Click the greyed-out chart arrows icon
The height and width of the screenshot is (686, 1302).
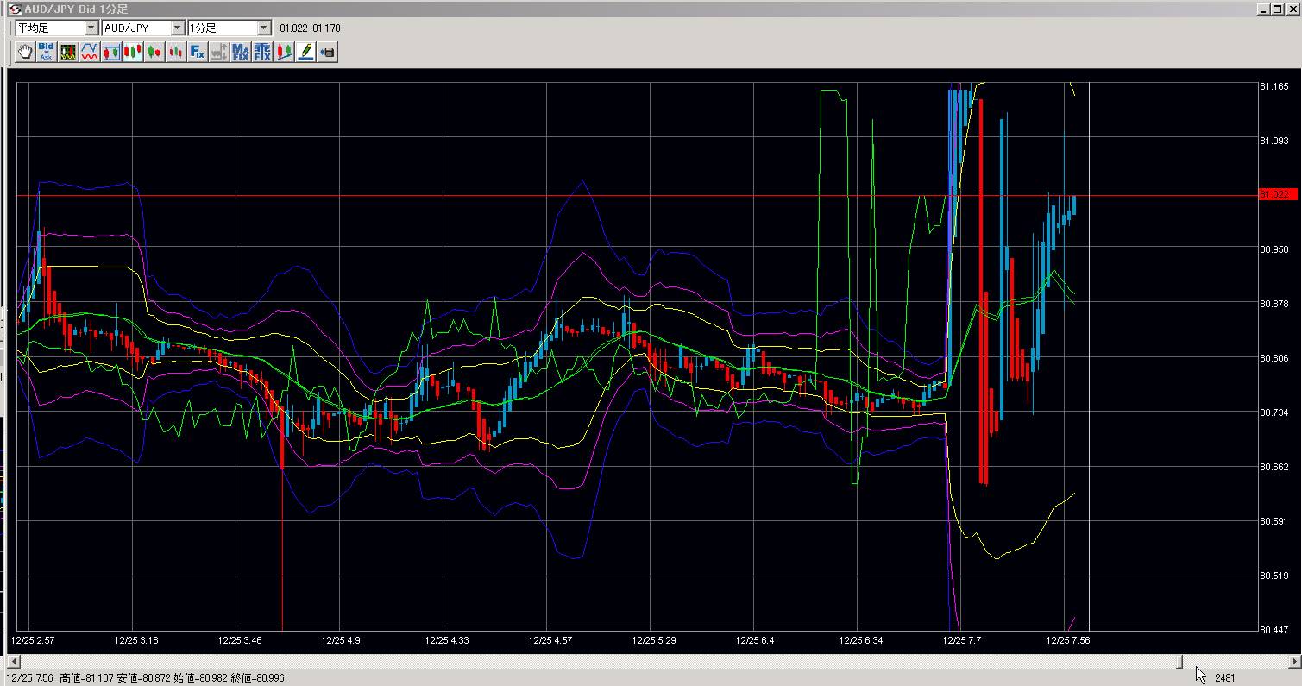pos(219,52)
